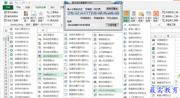Choose 繁简内码转换(T) menu item
This screenshot has width=180, height=98.
[x=104, y=35]
